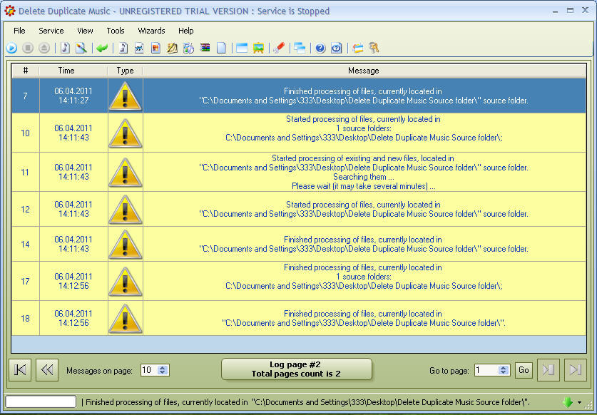The image size is (597, 415).
Task: Click the red eraser/brush toolbar icon
Action: (x=279, y=48)
